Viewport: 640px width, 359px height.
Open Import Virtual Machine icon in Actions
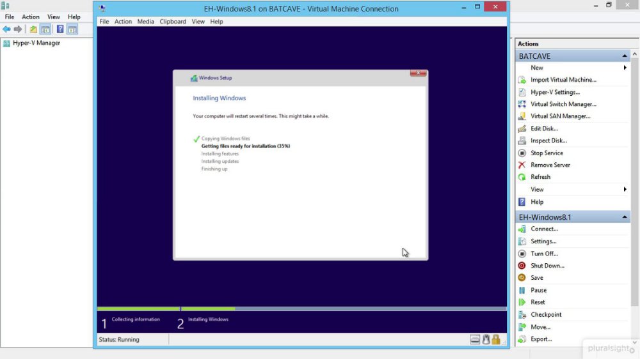[x=522, y=80]
